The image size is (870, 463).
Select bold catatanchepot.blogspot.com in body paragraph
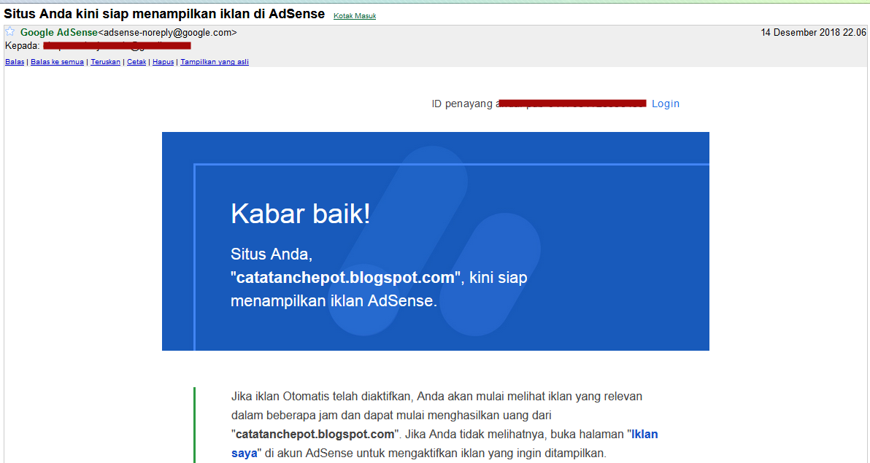[x=315, y=434]
